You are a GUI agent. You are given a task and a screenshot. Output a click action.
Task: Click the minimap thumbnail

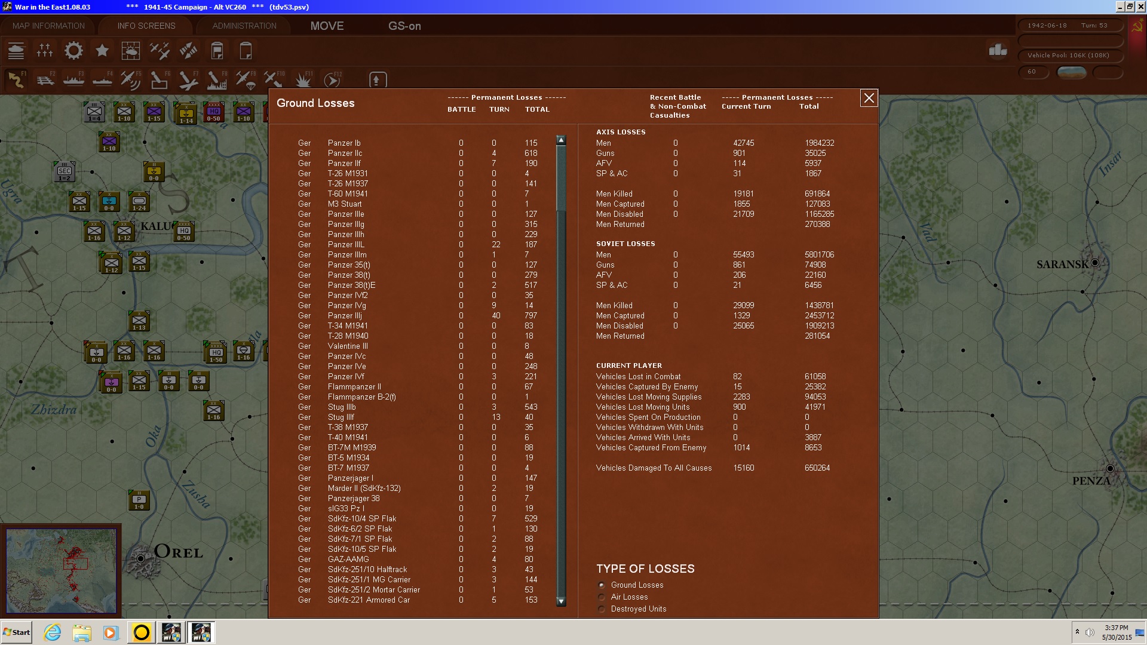click(x=61, y=570)
